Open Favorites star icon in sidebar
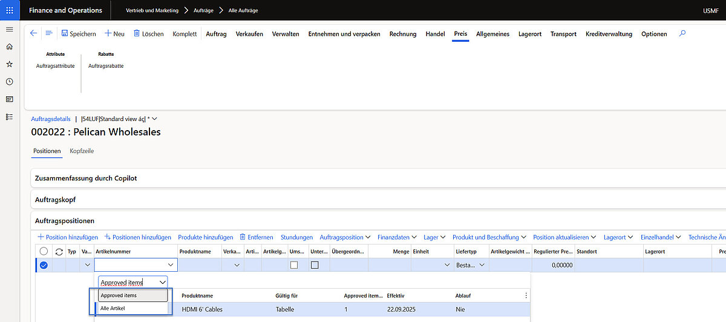Screen dimensions: 726x322 tap(9, 64)
